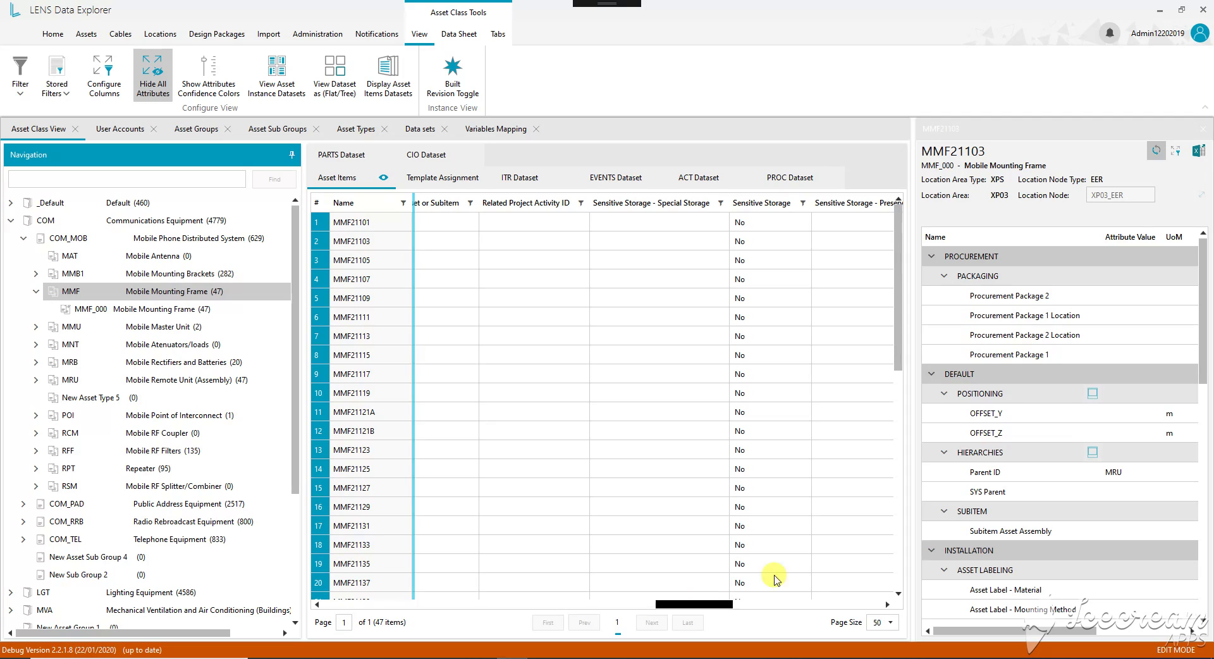Open the notifications bell
The width and height of the screenshot is (1214, 659).
1110,33
